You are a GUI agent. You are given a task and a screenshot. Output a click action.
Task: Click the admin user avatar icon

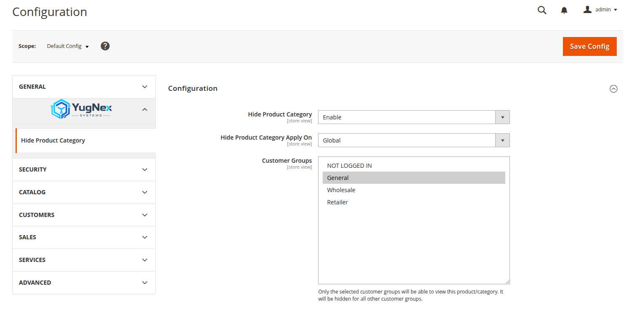coord(587,9)
